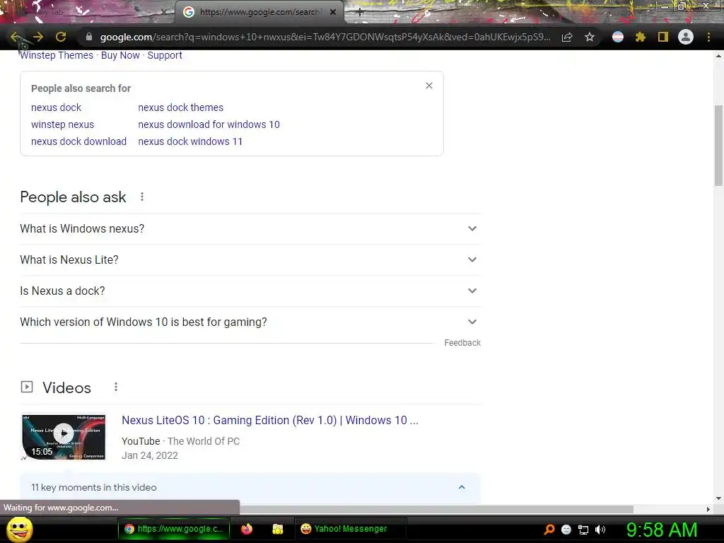Go forward to the next page

click(38, 37)
